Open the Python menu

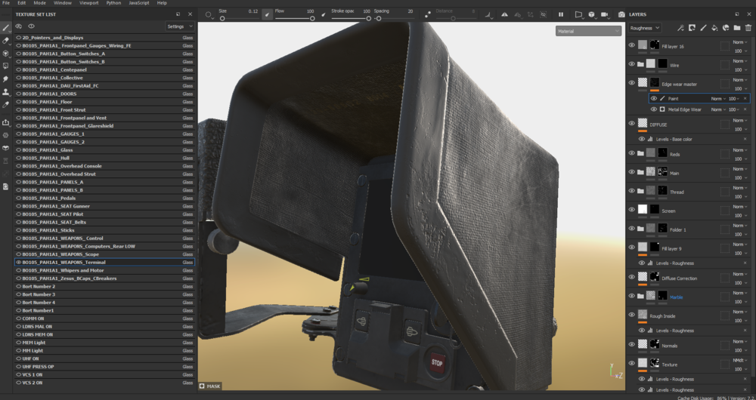click(x=114, y=3)
